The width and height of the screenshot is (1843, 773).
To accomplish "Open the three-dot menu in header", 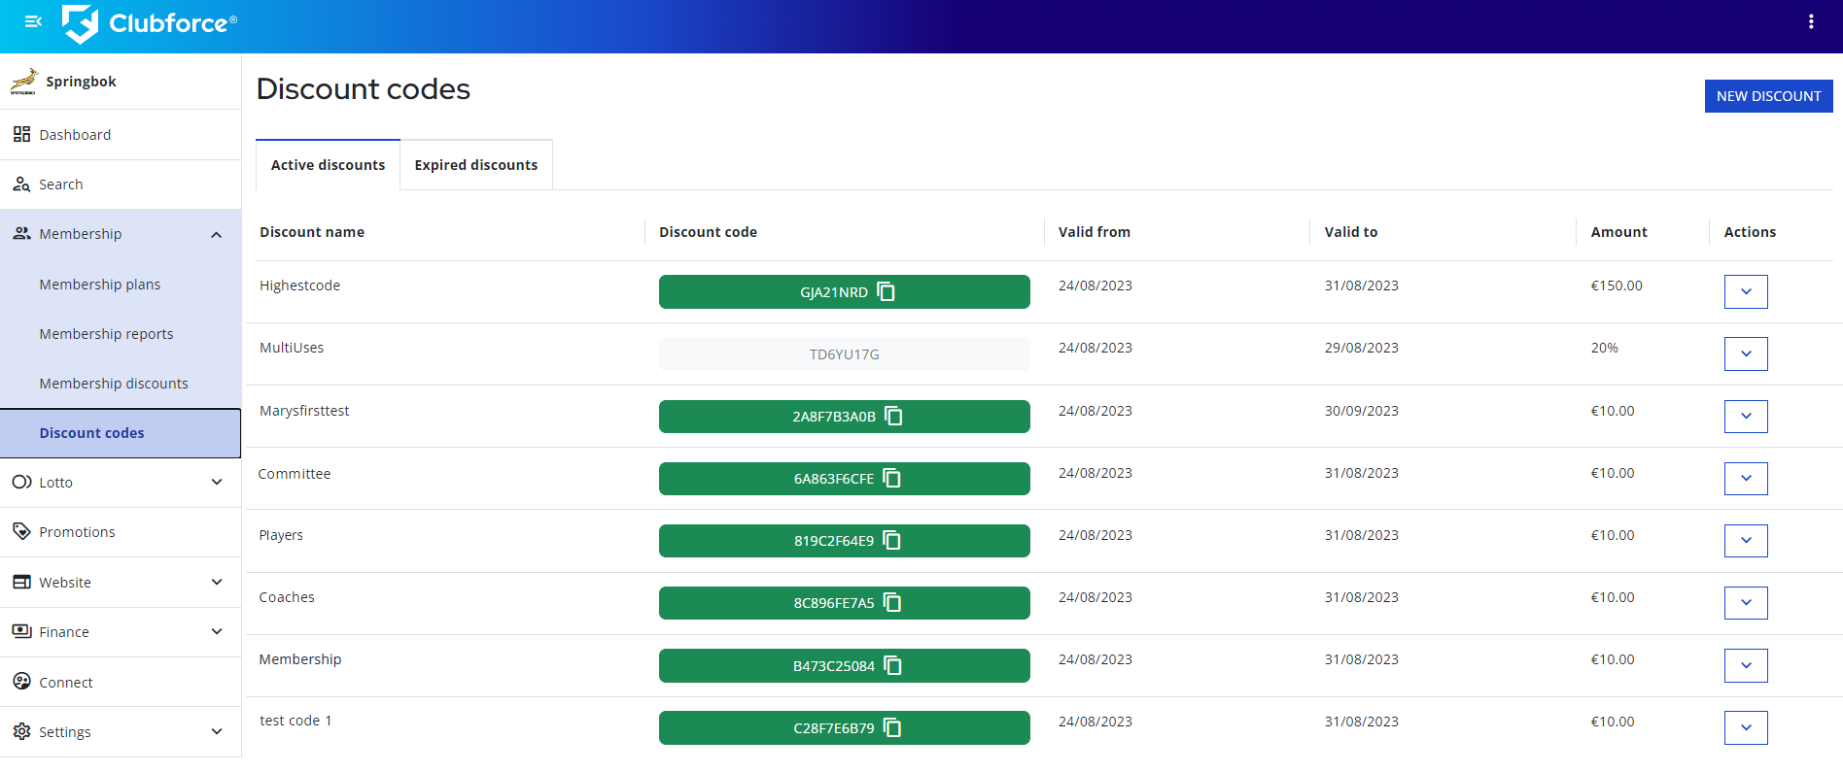I will point(1811,21).
